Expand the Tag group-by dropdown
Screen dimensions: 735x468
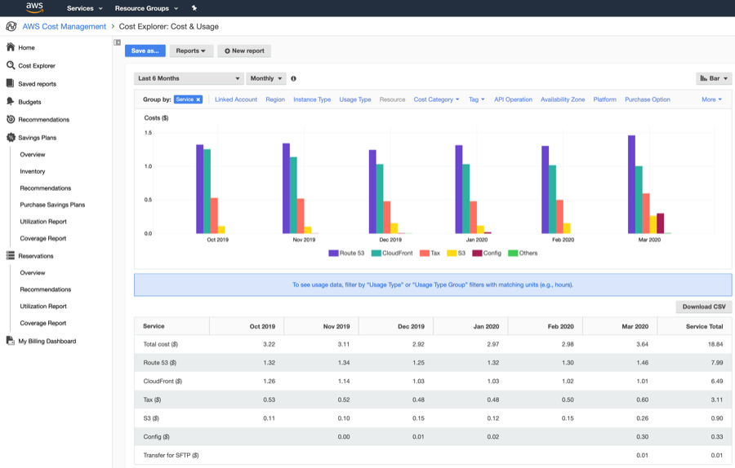click(477, 99)
